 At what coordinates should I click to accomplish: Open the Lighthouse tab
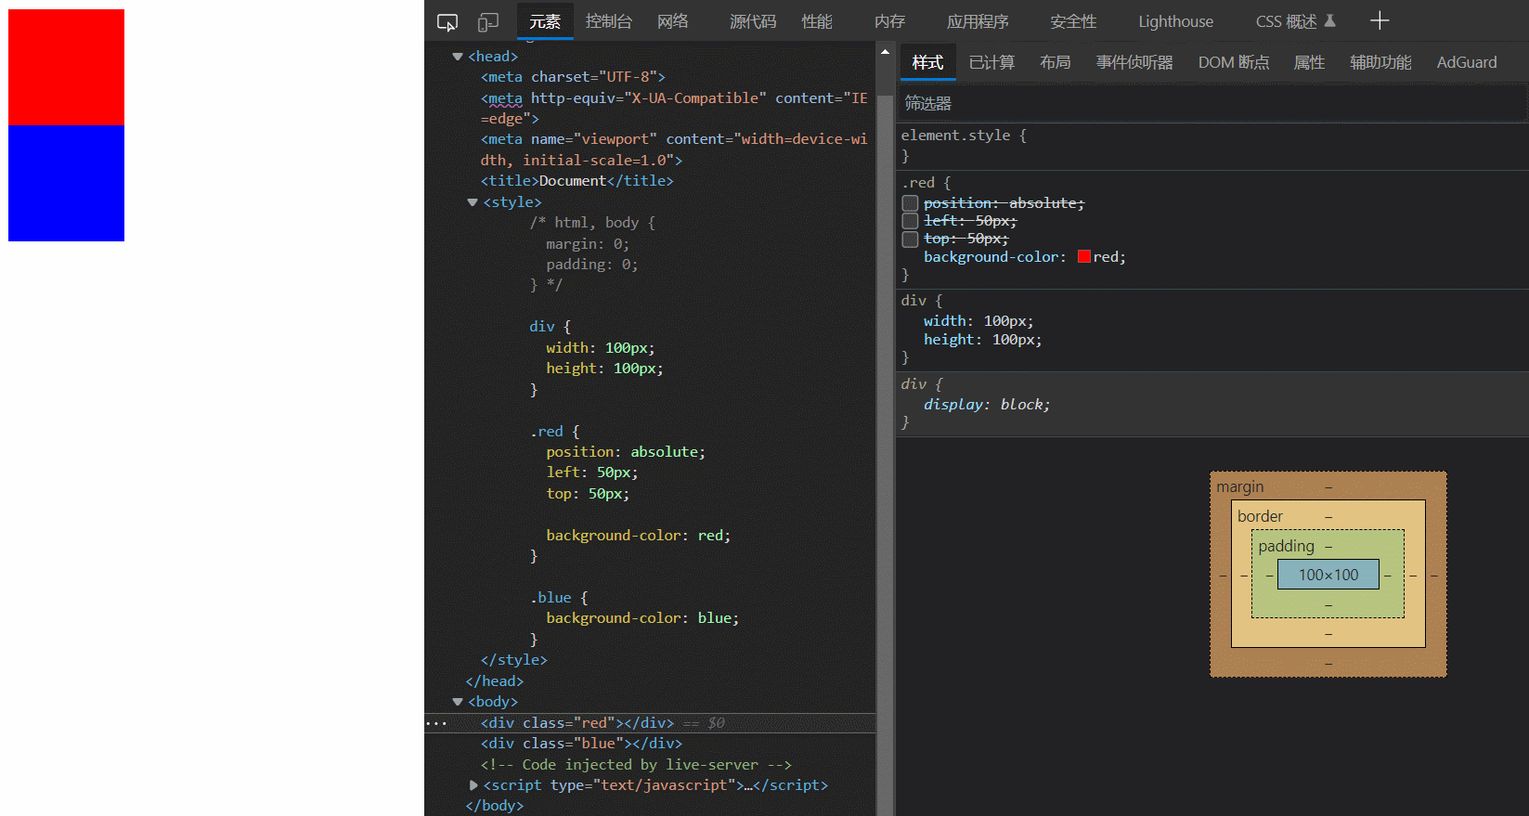coord(1175,21)
